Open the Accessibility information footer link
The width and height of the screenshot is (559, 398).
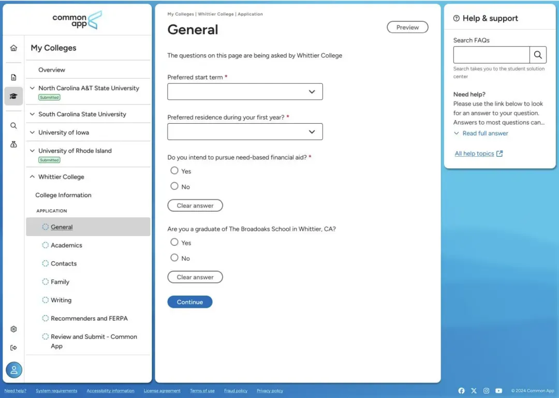coord(111,391)
